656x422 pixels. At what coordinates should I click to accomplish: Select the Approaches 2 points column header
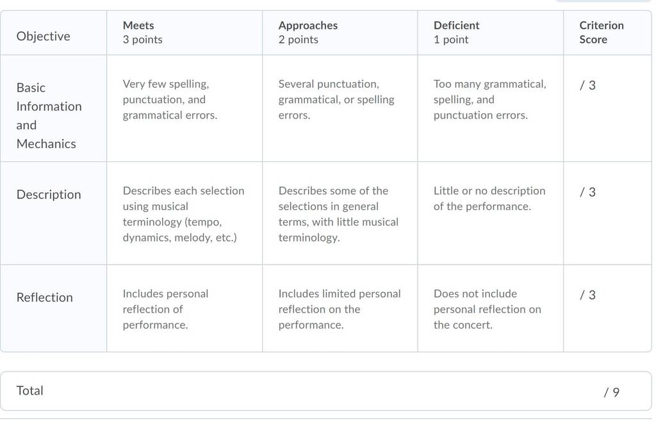pyautogui.click(x=340, y=33)
